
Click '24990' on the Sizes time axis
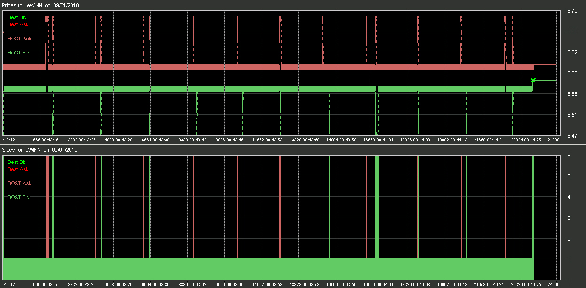point(554,285)
